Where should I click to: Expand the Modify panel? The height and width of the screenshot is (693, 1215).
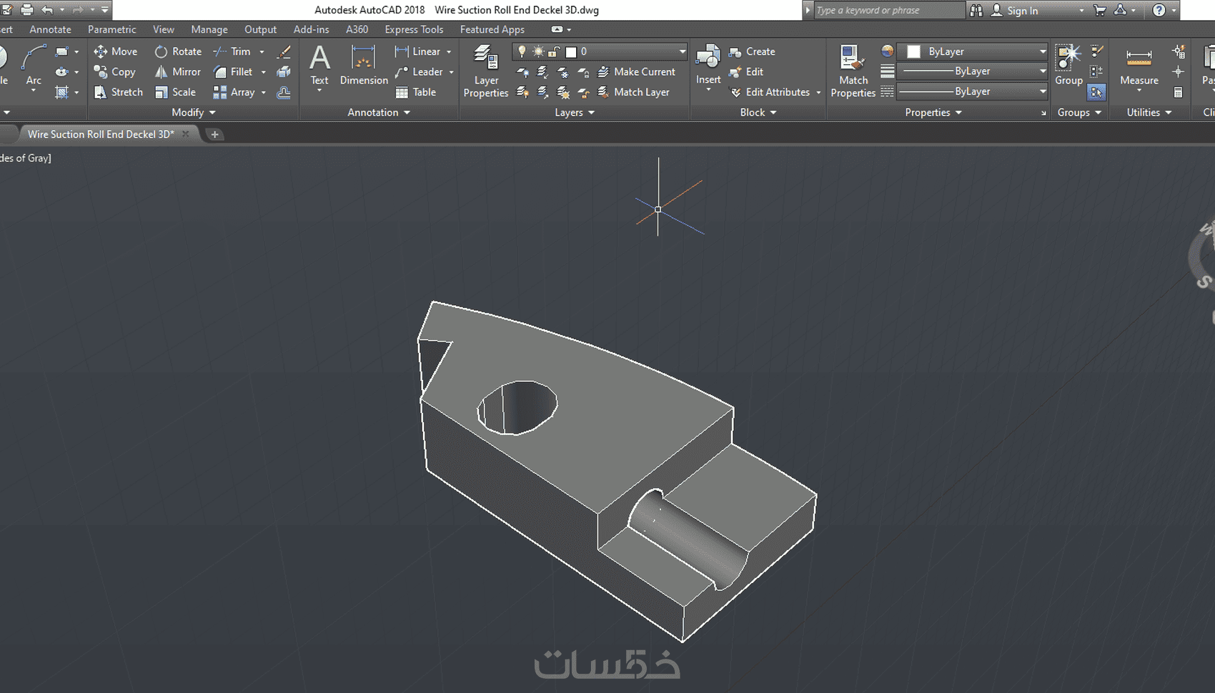point(193,112)
